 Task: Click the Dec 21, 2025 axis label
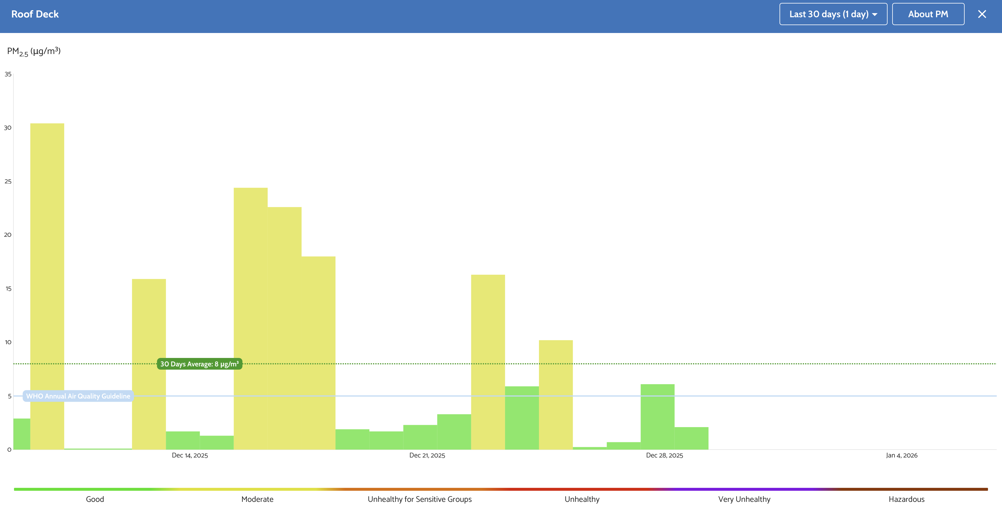[x=427, y=455]
